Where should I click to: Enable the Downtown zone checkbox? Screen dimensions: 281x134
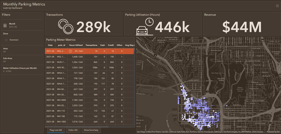tap(6, 40)
